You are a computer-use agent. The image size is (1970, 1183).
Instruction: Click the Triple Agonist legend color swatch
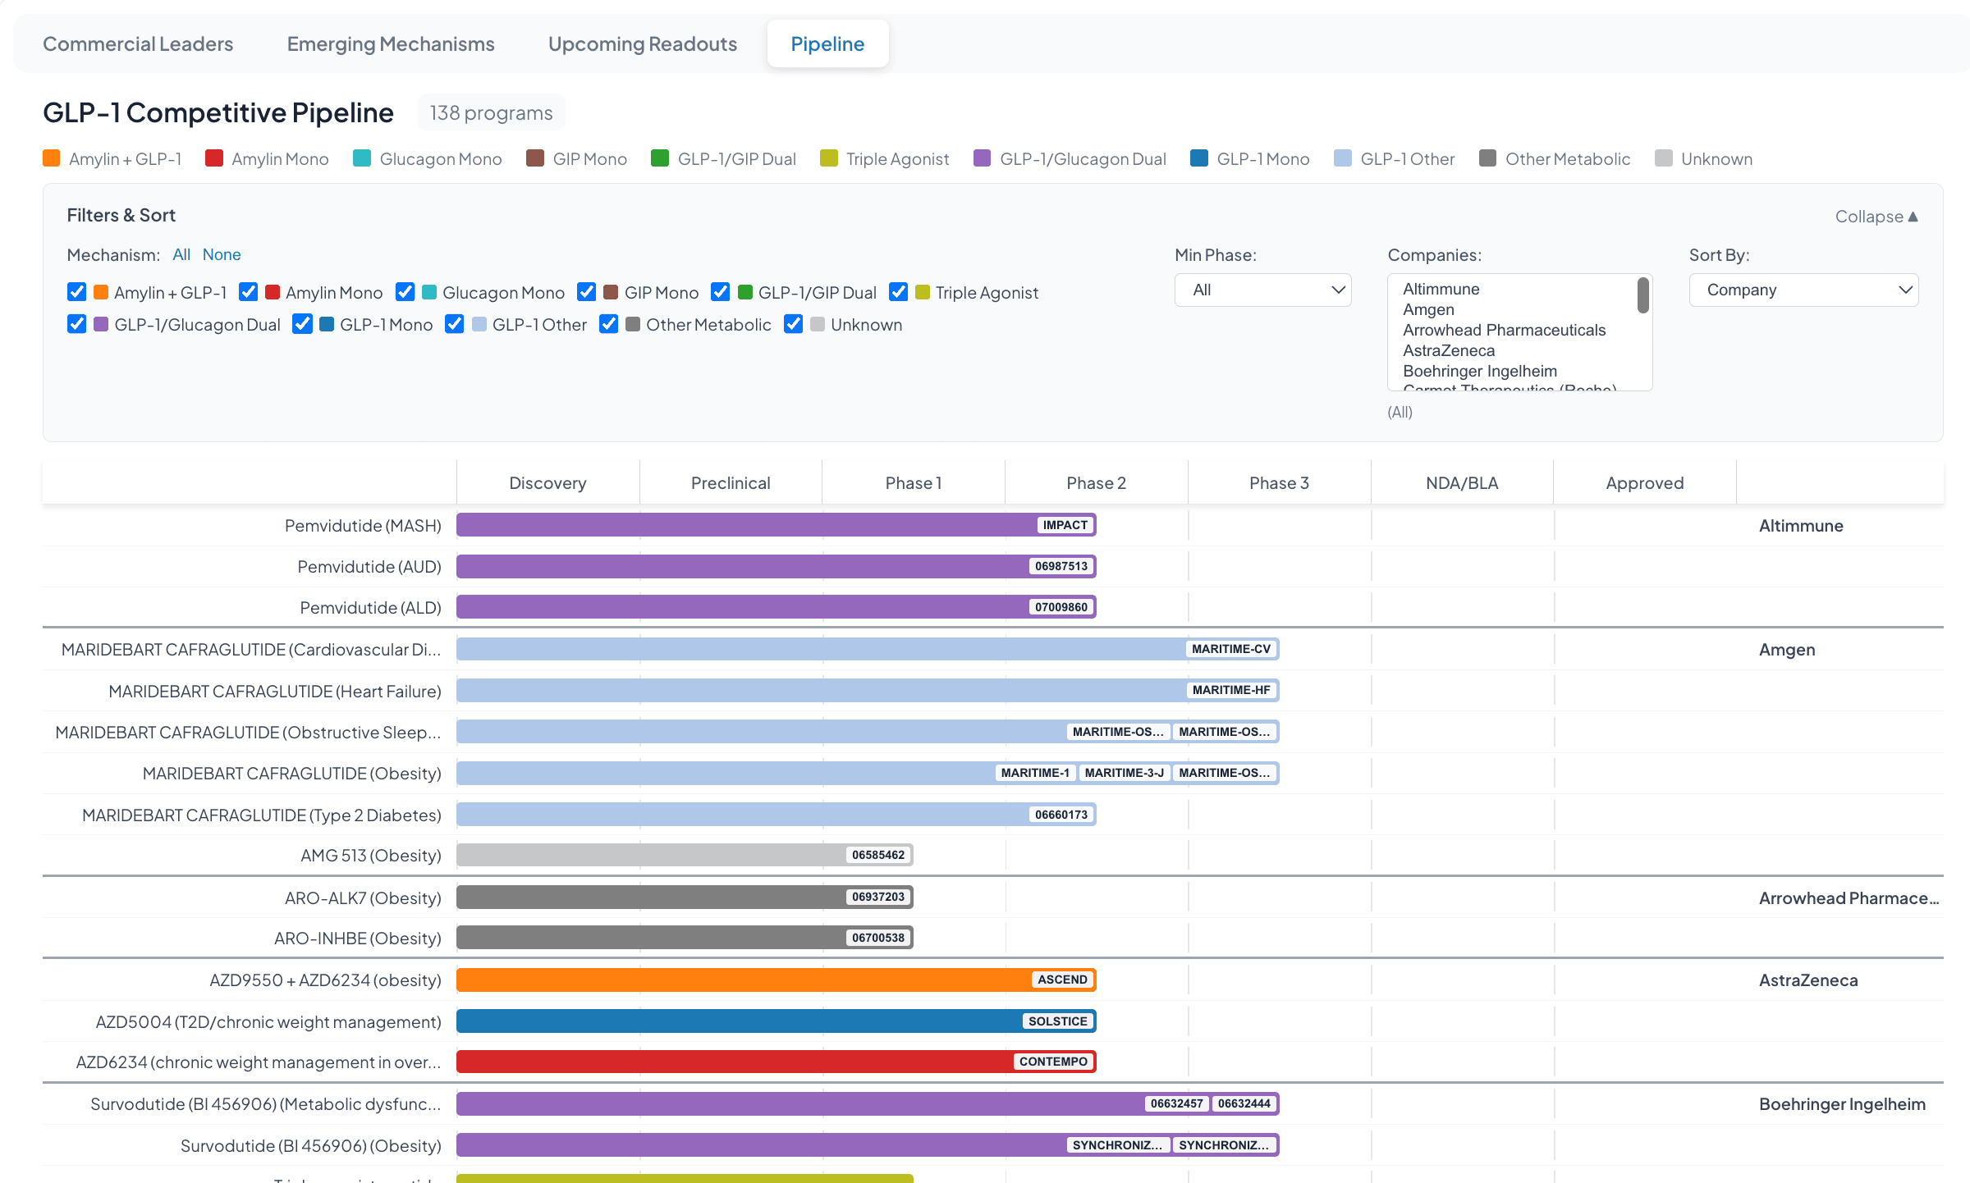[x=828, y=158]
